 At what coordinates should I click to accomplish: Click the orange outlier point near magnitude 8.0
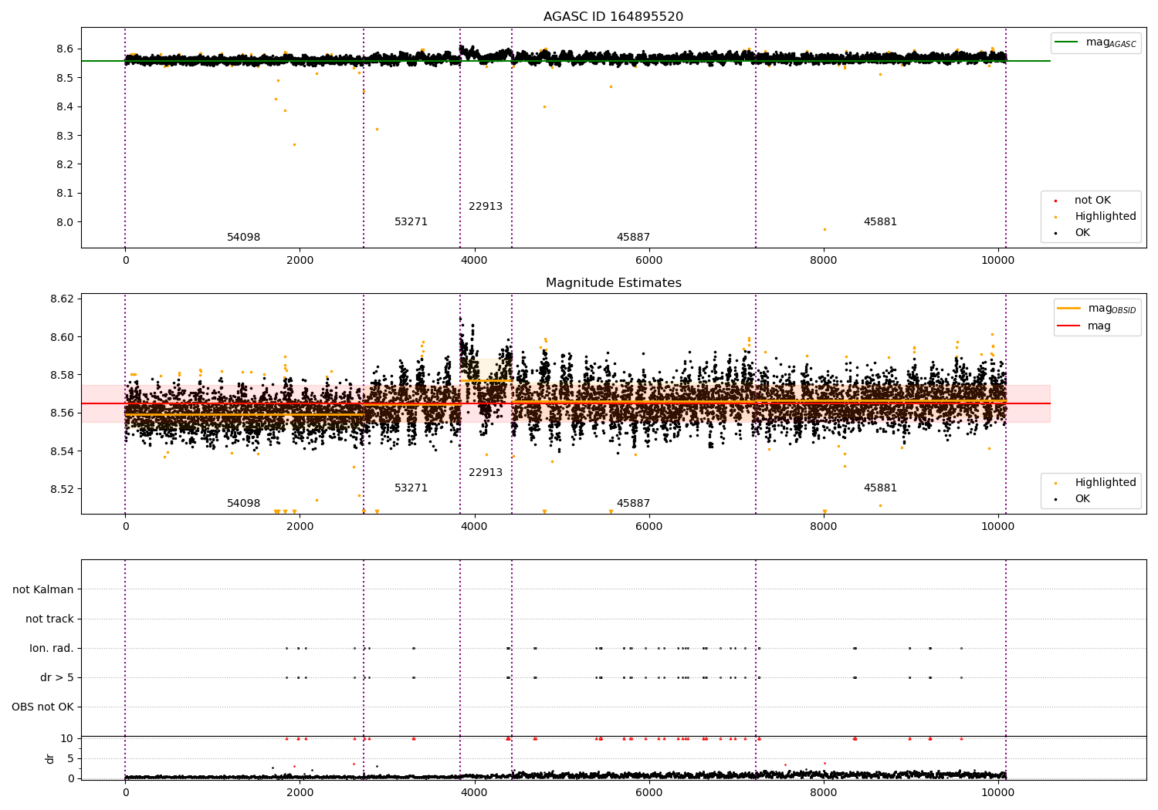pyautogui.click(x=824, y=229)
